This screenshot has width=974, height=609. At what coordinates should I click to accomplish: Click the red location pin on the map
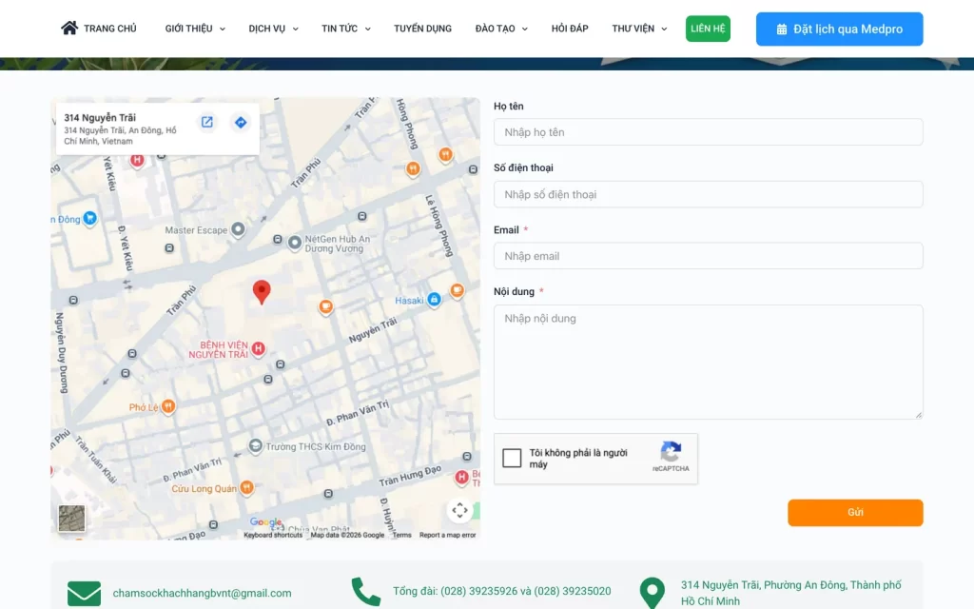(262, 292)
